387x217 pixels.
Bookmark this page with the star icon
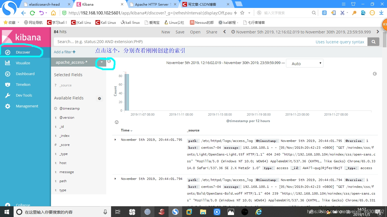[242, 13]
